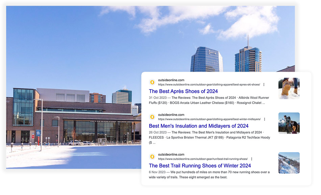The width and height of the screenshot is (321, 195).
Task: Click the boot-in-snow thumbnail image
Action: [x=289, y=88]
